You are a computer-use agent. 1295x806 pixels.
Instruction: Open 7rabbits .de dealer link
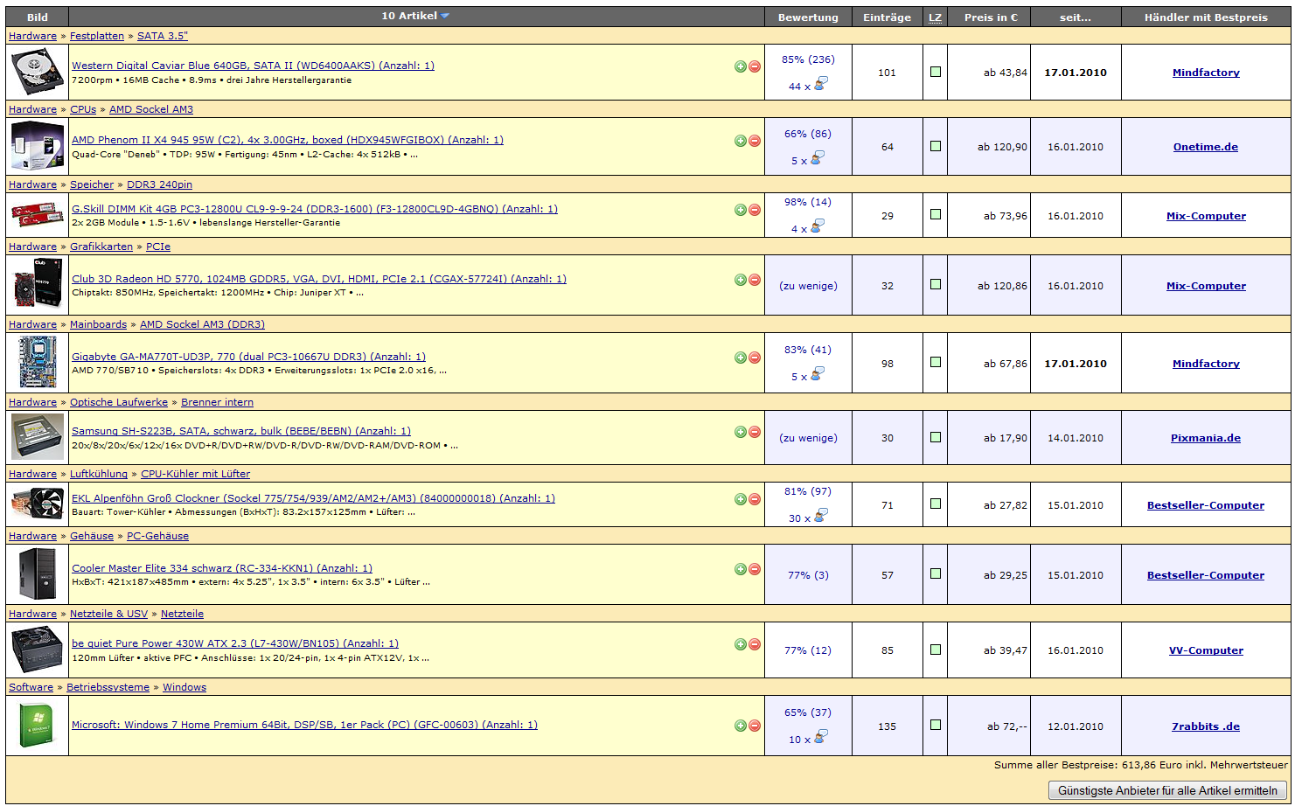[x=1206, y=726]
